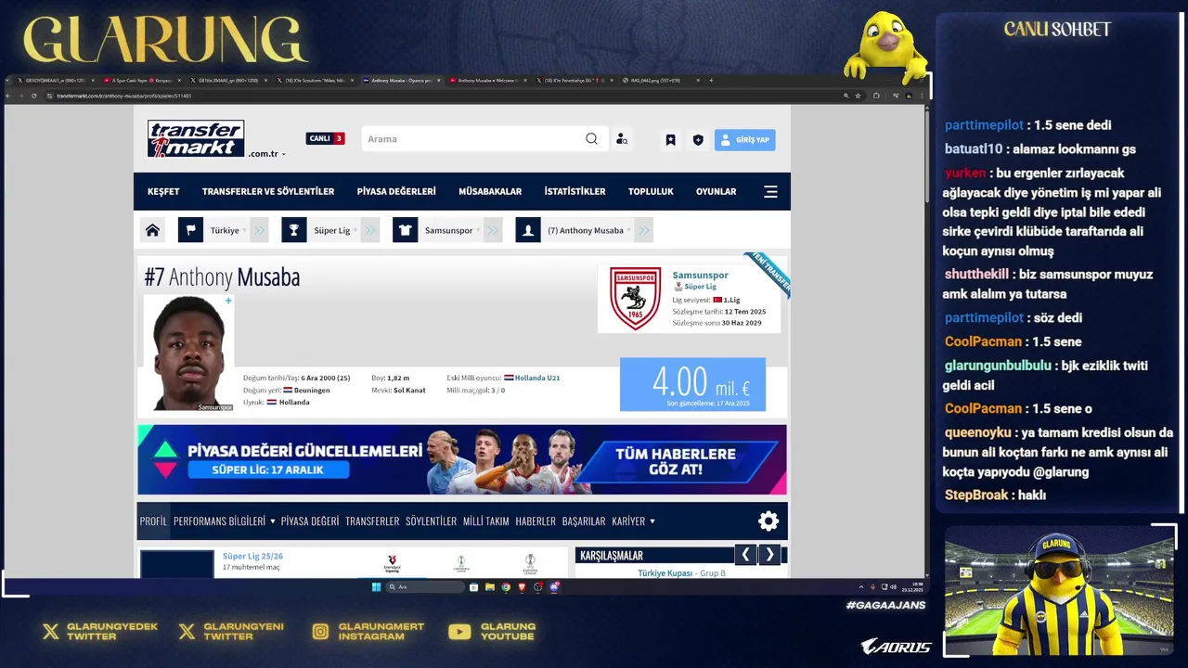Open Anthony Musaba's profile photo
1188x668 pixels.
(189, 353)
